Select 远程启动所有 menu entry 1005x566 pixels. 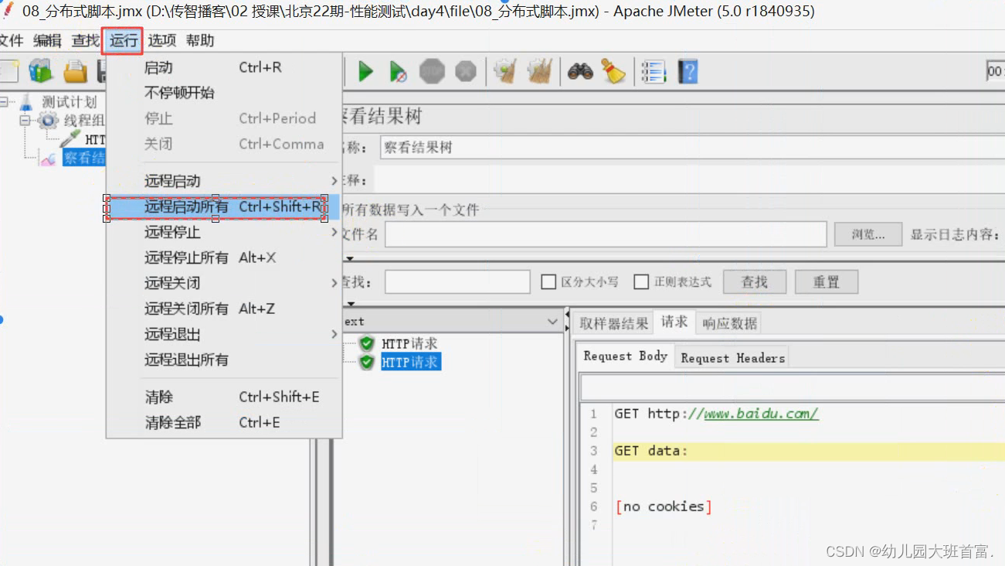224,207
